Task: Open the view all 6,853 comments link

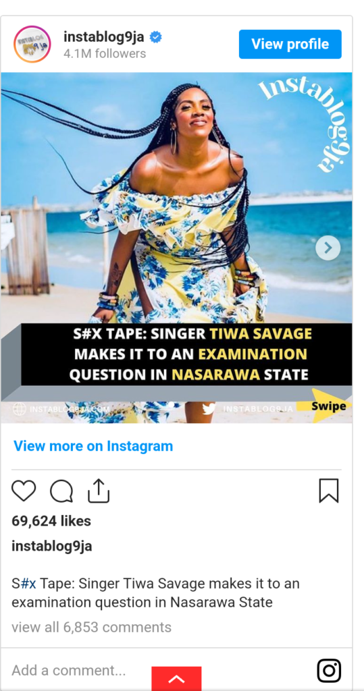Action: pos(91,627)
